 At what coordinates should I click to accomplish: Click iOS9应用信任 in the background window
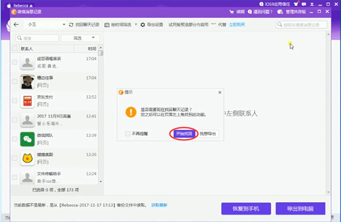[277, 4]
